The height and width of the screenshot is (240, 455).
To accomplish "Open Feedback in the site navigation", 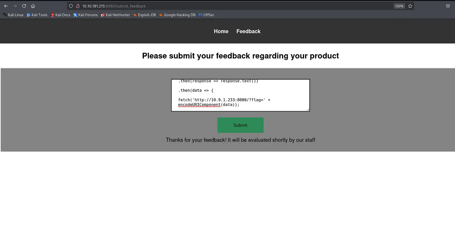I will click(x=248, y=32).
